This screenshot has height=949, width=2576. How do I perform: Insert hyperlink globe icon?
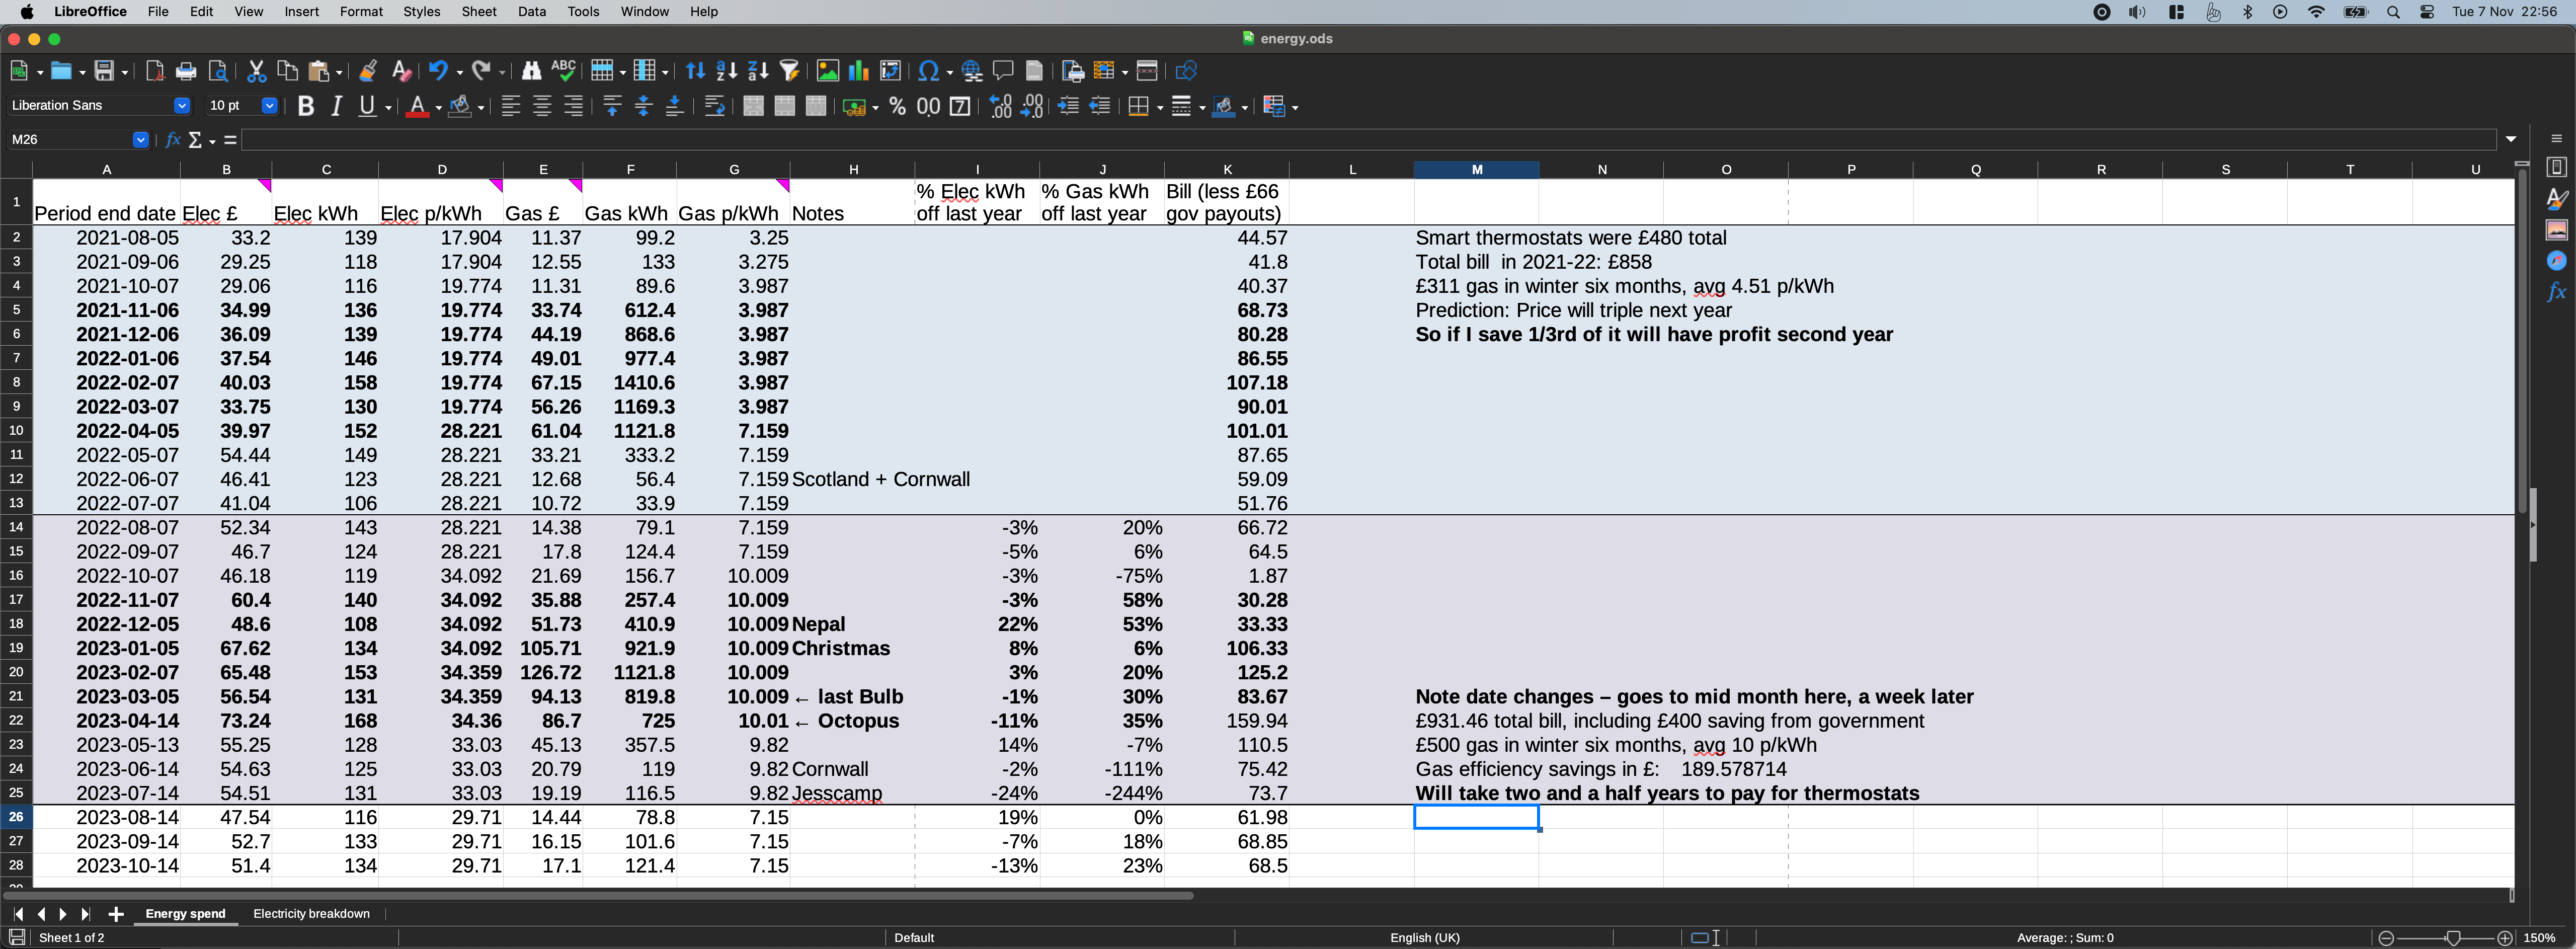tap(971, 71)
